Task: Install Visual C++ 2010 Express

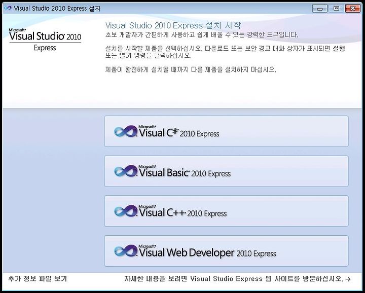Action: pos(226,211)
